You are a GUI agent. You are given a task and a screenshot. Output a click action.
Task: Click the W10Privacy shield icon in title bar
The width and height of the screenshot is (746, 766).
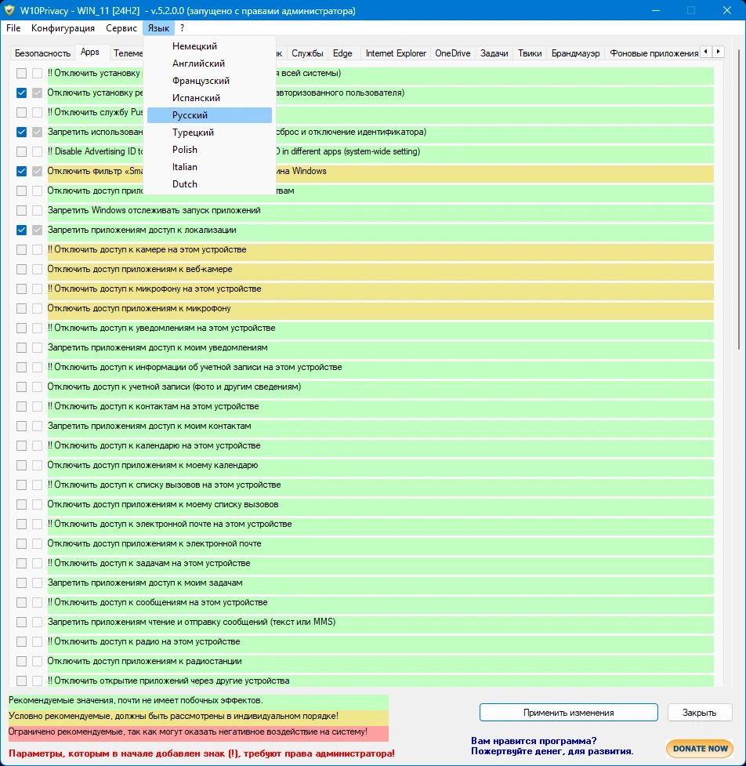point(9,10)
